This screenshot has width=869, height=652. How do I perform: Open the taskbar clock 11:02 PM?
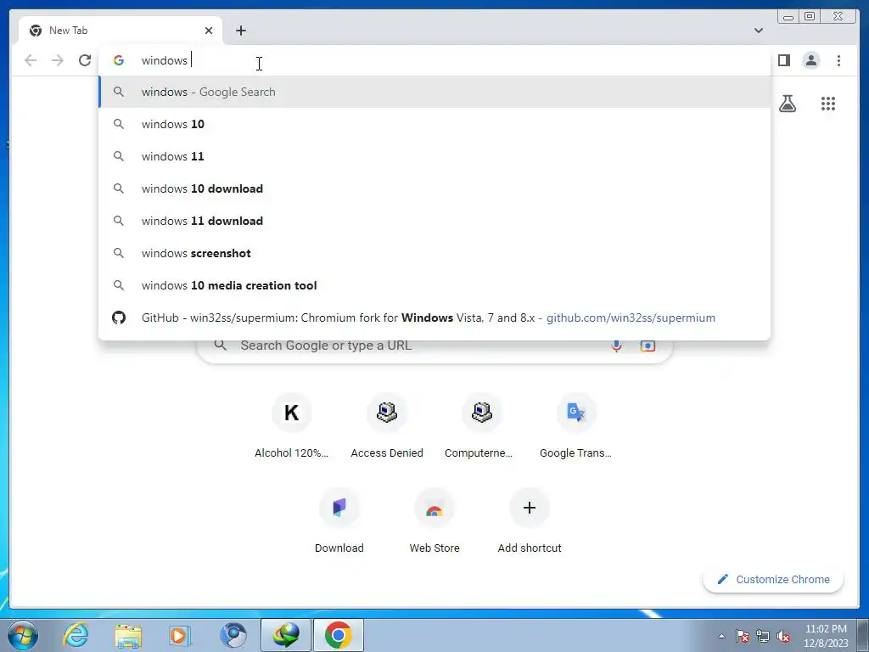(826, 636)
